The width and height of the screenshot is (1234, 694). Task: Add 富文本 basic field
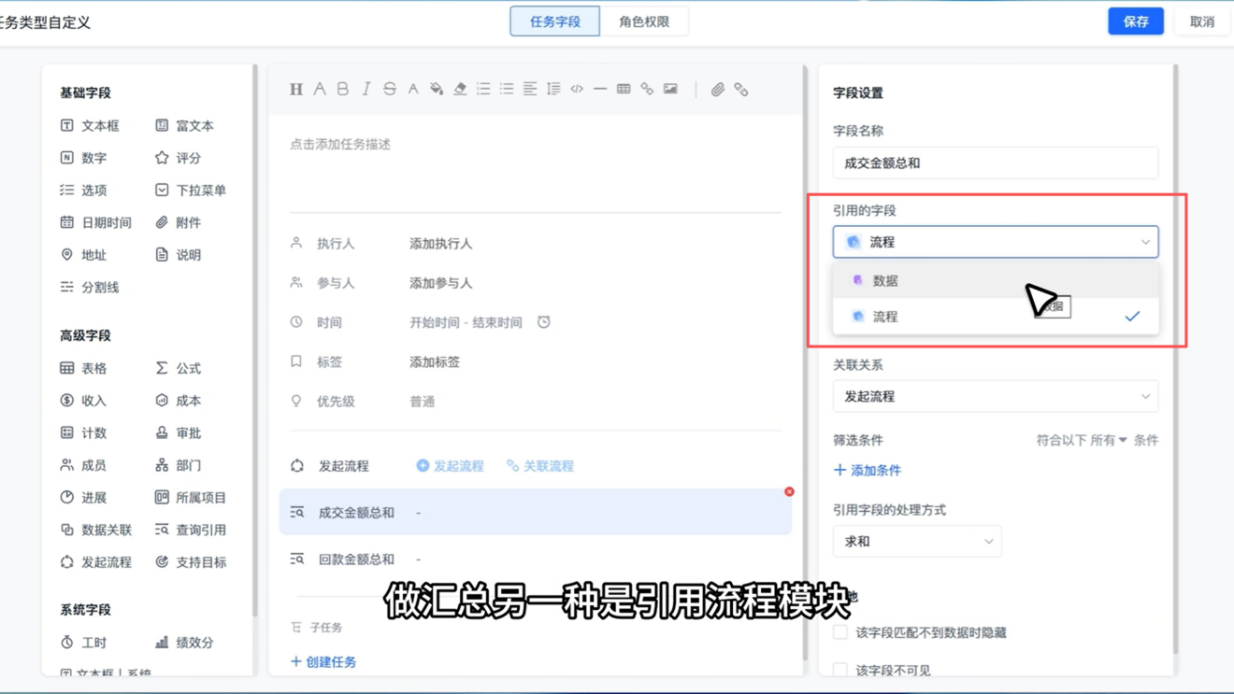[185, 125]
